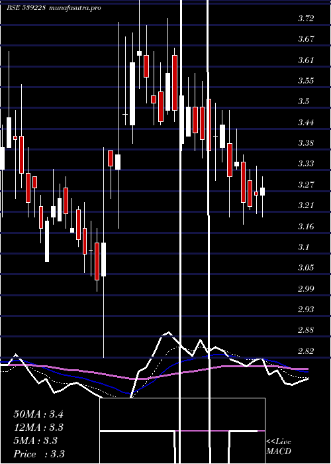Select the 3.44 price axis label
The width and height of the screenshot is (331, 464).
click(x=306, y=122)
